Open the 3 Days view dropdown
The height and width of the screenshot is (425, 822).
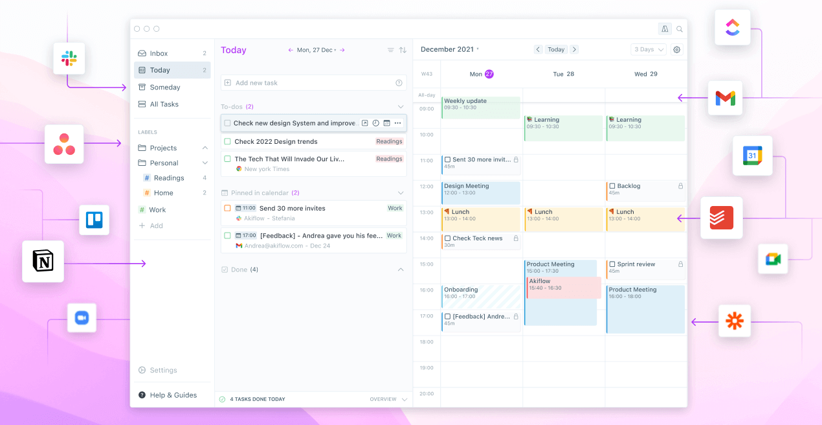pos(648,49)
